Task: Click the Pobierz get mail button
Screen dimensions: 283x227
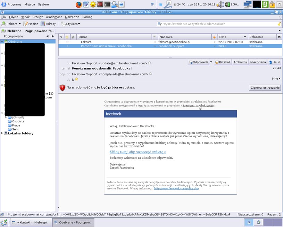Action: point(9,24)
